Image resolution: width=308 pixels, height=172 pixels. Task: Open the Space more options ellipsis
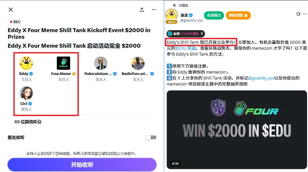(154, 10)
